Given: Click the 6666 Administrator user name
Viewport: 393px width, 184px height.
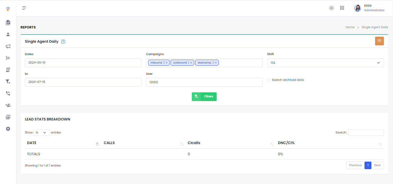Looking at the screenshot, I should [374, 8].
